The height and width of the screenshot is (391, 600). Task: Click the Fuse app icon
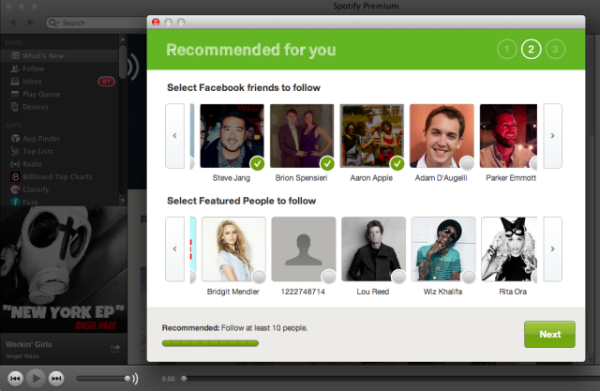[x=15, y=202]
